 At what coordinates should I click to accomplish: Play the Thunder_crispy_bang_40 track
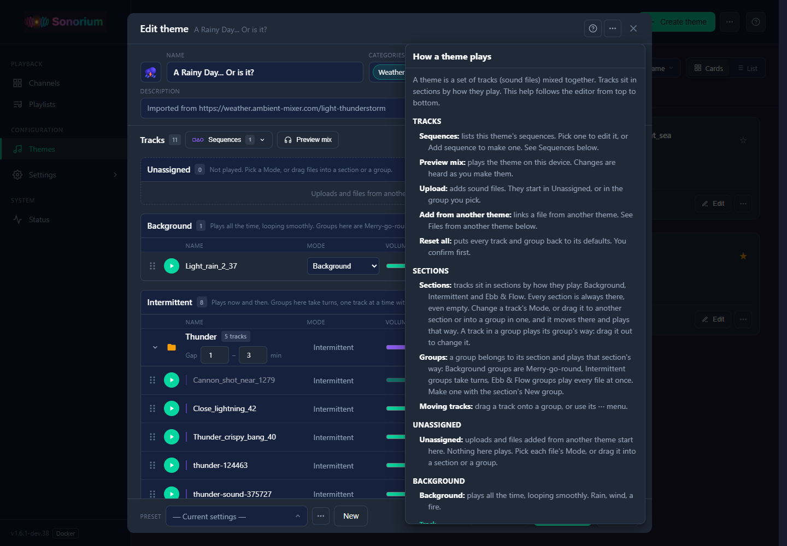click(x=172, y=437)
